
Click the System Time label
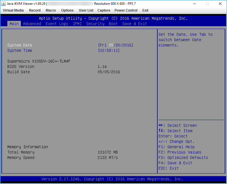[20, 50]
